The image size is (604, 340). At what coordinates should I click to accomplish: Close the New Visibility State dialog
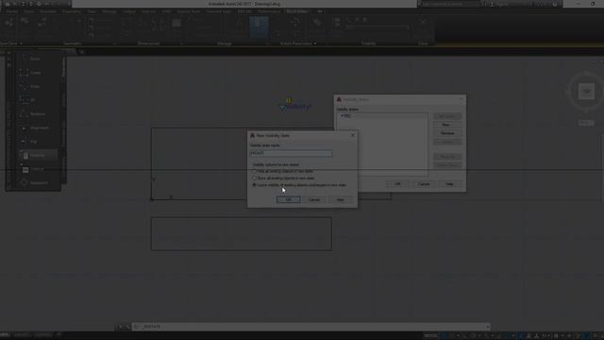pos(352,135)
